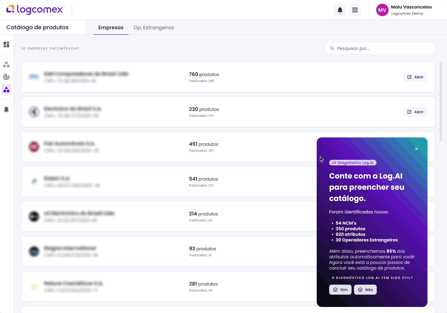Open the dashboard icon in sidebar
The width and height of the screenshot is (447, 313).
(x=6, y=44)
